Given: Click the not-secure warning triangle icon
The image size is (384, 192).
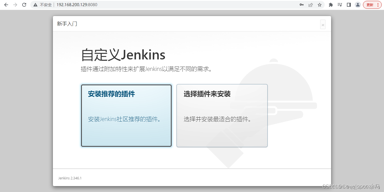Looking at the screenshot, I should [x=35, y=5].
